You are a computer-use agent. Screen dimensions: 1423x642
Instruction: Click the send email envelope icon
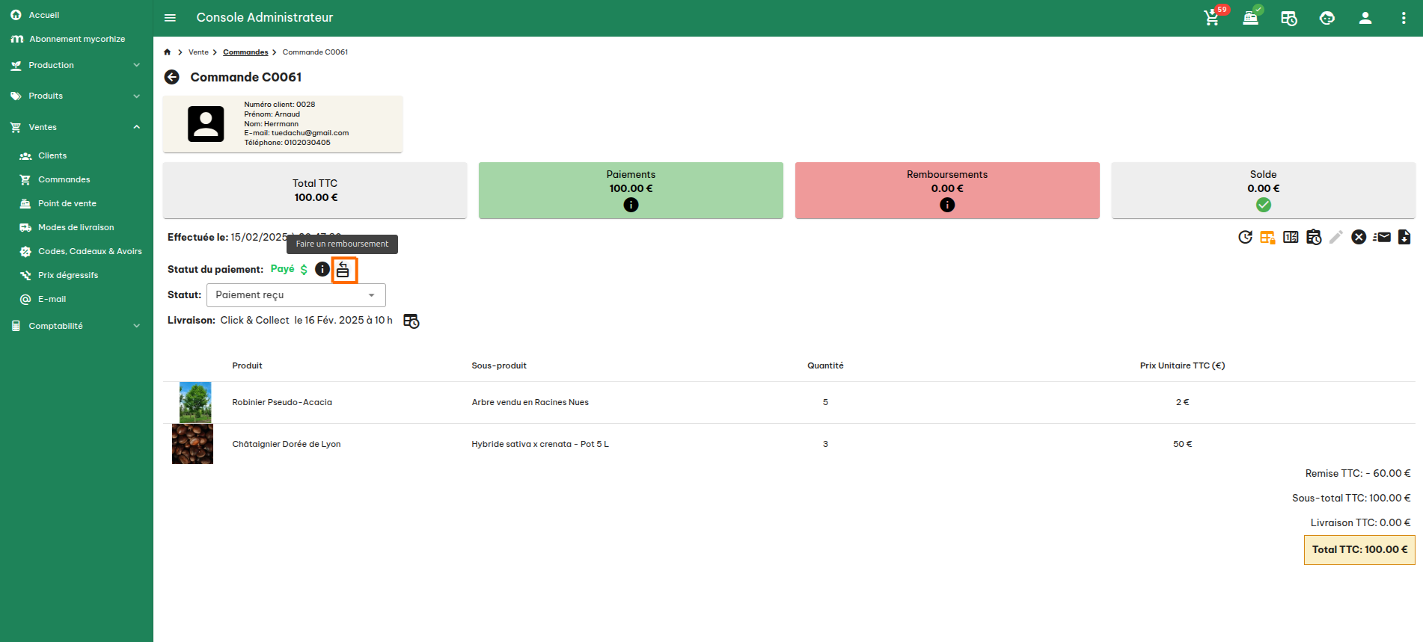click(1382, 237)
